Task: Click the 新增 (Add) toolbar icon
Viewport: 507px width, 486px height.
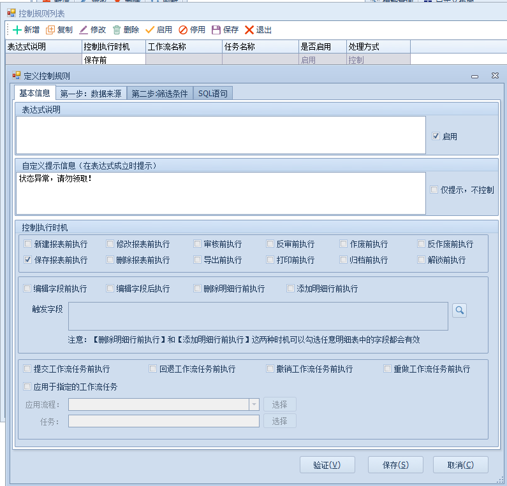Action: pos(17,30)
